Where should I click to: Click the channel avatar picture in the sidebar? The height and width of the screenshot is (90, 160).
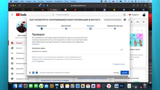(x=22, y=27)
